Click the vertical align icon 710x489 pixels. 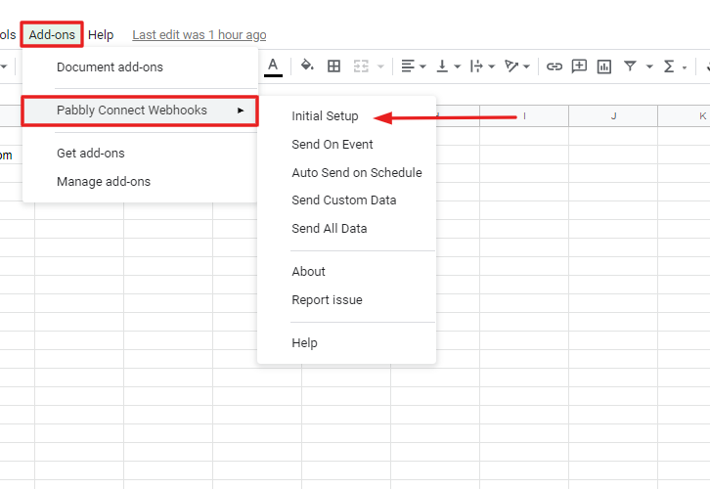pos(442,67)
